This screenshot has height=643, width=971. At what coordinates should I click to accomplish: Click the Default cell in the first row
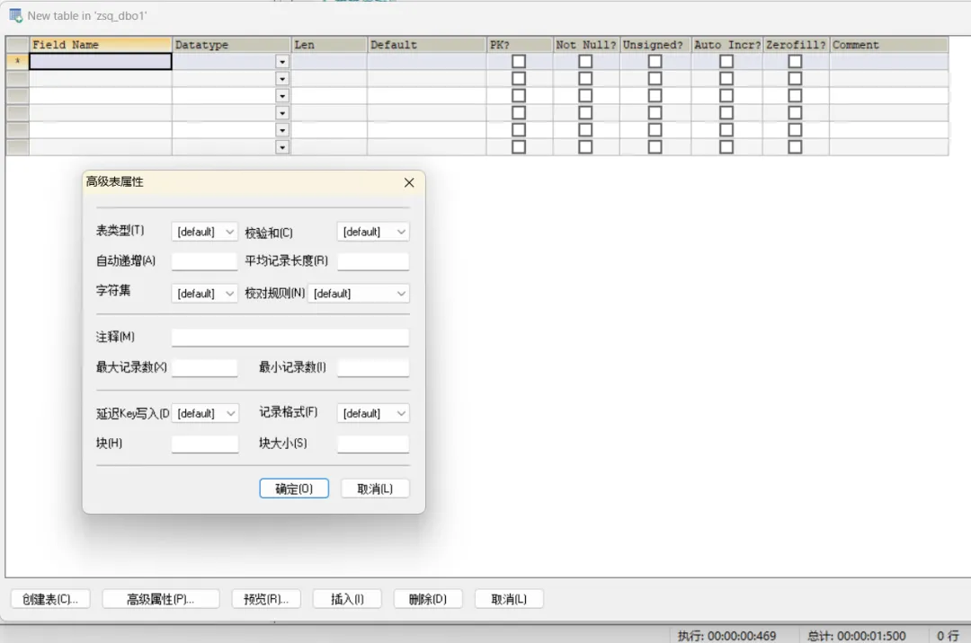[427, 61]
